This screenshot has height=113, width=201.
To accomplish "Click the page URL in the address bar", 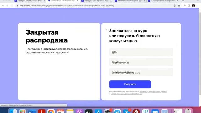I will click(x=67, y=6).
